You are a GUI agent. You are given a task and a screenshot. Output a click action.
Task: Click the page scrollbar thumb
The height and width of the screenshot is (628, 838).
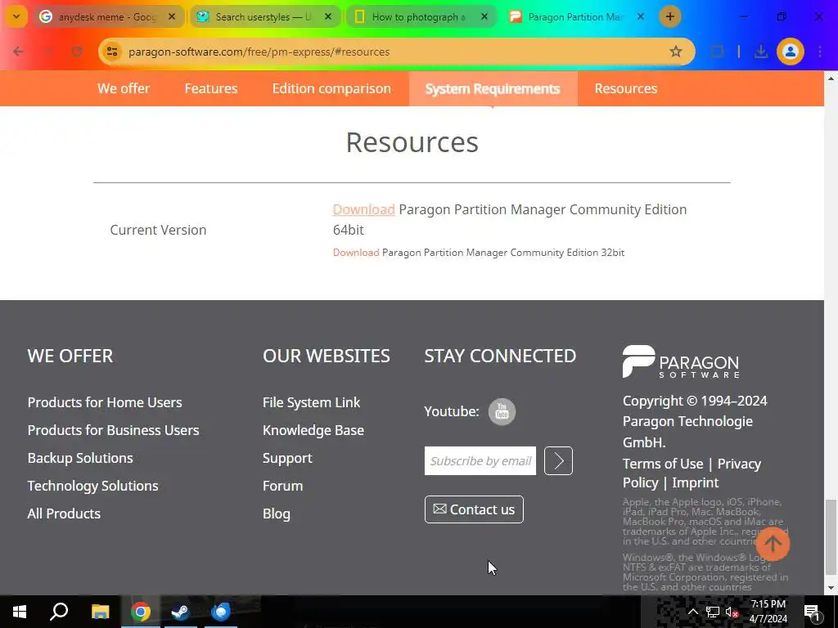pos(831,536)
